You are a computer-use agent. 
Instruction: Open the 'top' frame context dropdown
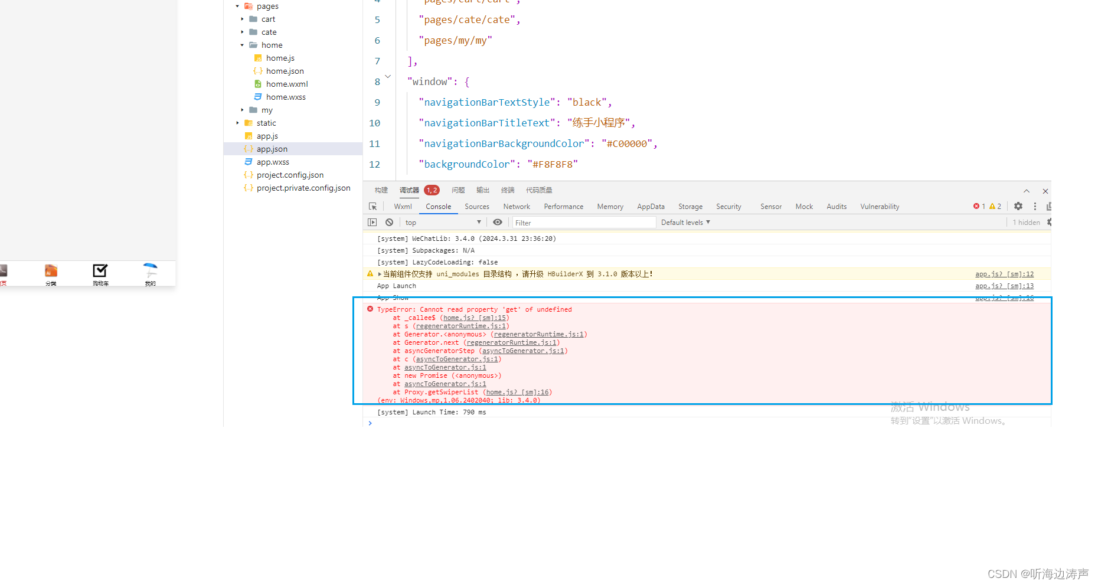pos(443,222)
